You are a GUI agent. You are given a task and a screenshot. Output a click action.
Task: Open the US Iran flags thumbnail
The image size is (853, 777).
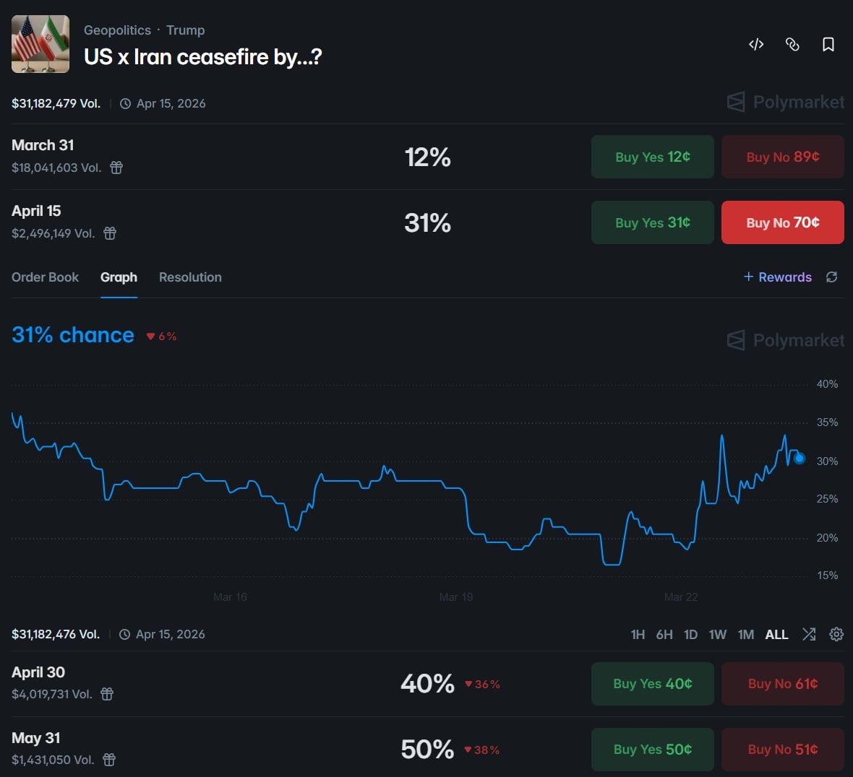[40, 44]
